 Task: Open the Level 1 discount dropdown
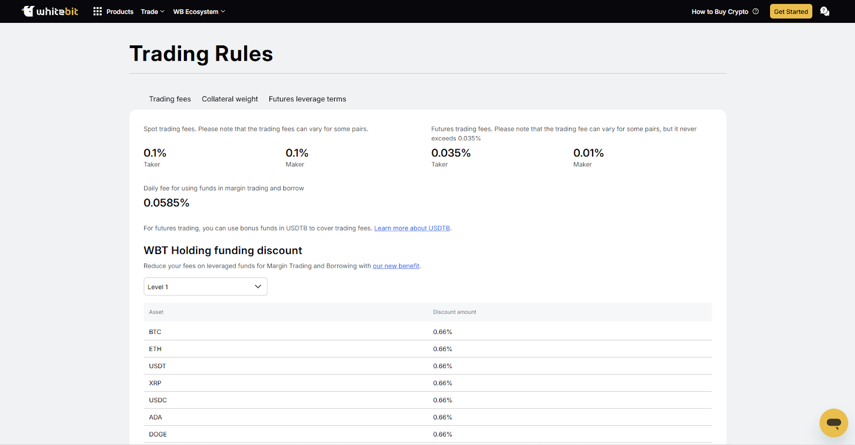(x=205, y=287)
